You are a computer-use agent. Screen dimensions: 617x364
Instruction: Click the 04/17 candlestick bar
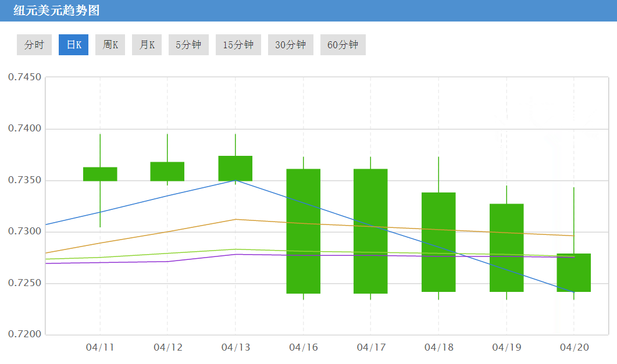tap(370, 231)
